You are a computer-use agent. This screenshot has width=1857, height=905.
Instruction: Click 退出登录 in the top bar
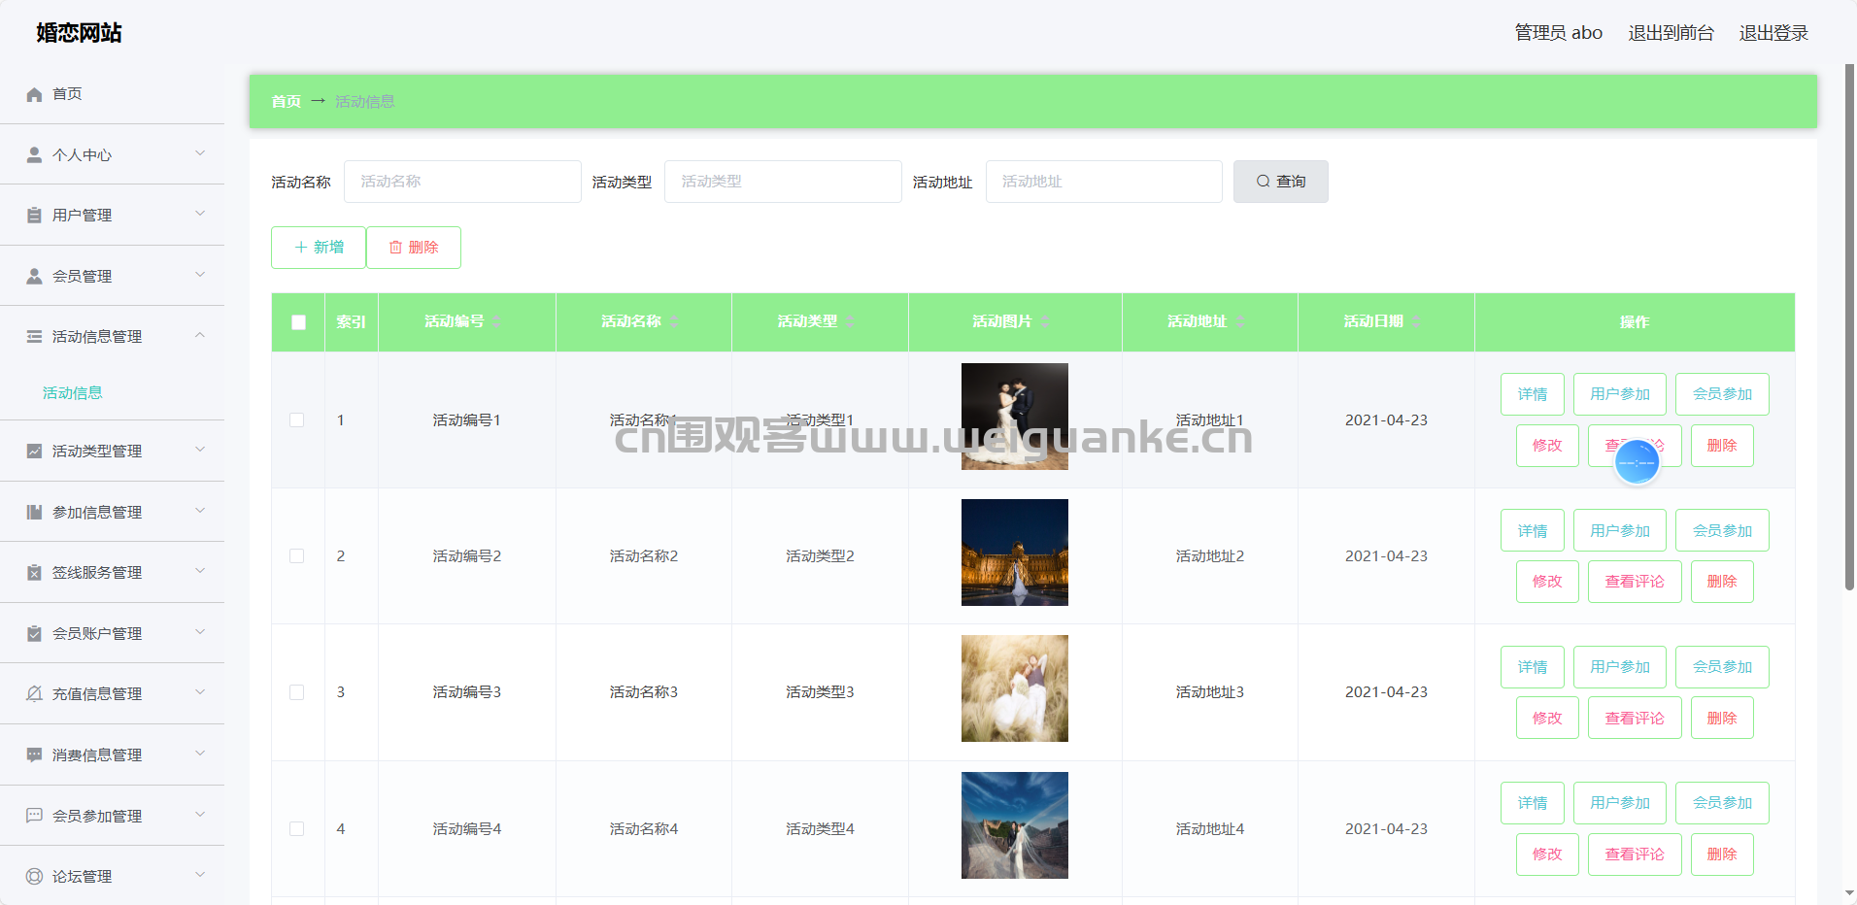click(1773, 33)
